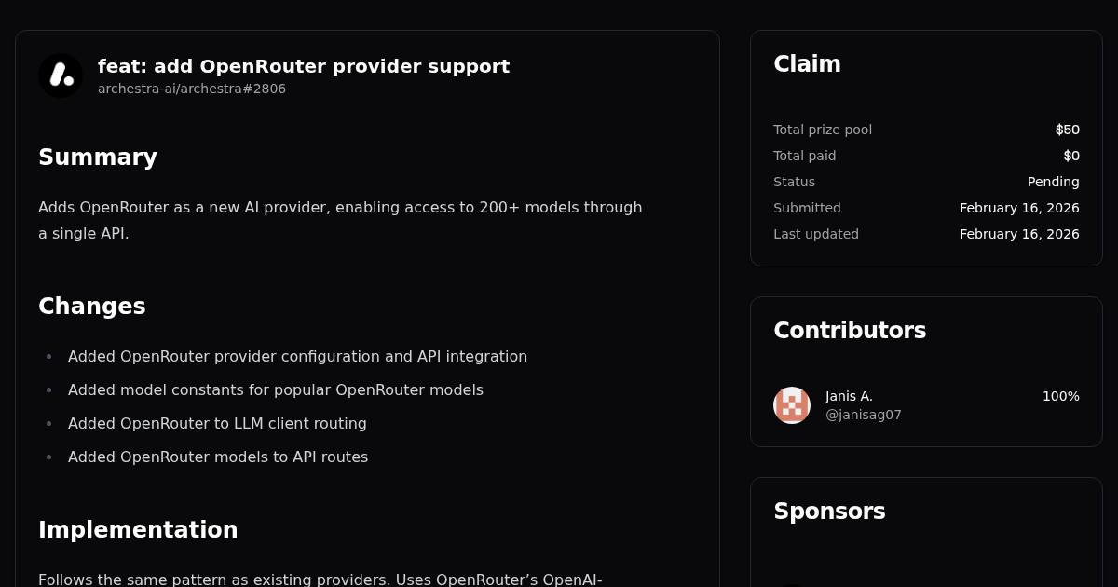This screenshot has height=587, width=1118.
Task: Click the bullet about API routes
Action: click(218, 457)
